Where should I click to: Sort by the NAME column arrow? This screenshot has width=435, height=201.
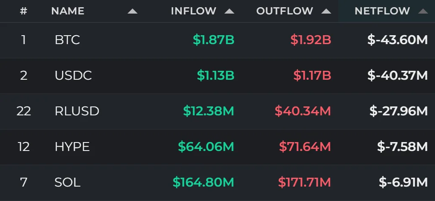[x=133, y=11]
